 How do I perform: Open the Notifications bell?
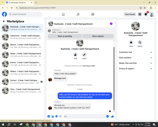pos(146,14)
